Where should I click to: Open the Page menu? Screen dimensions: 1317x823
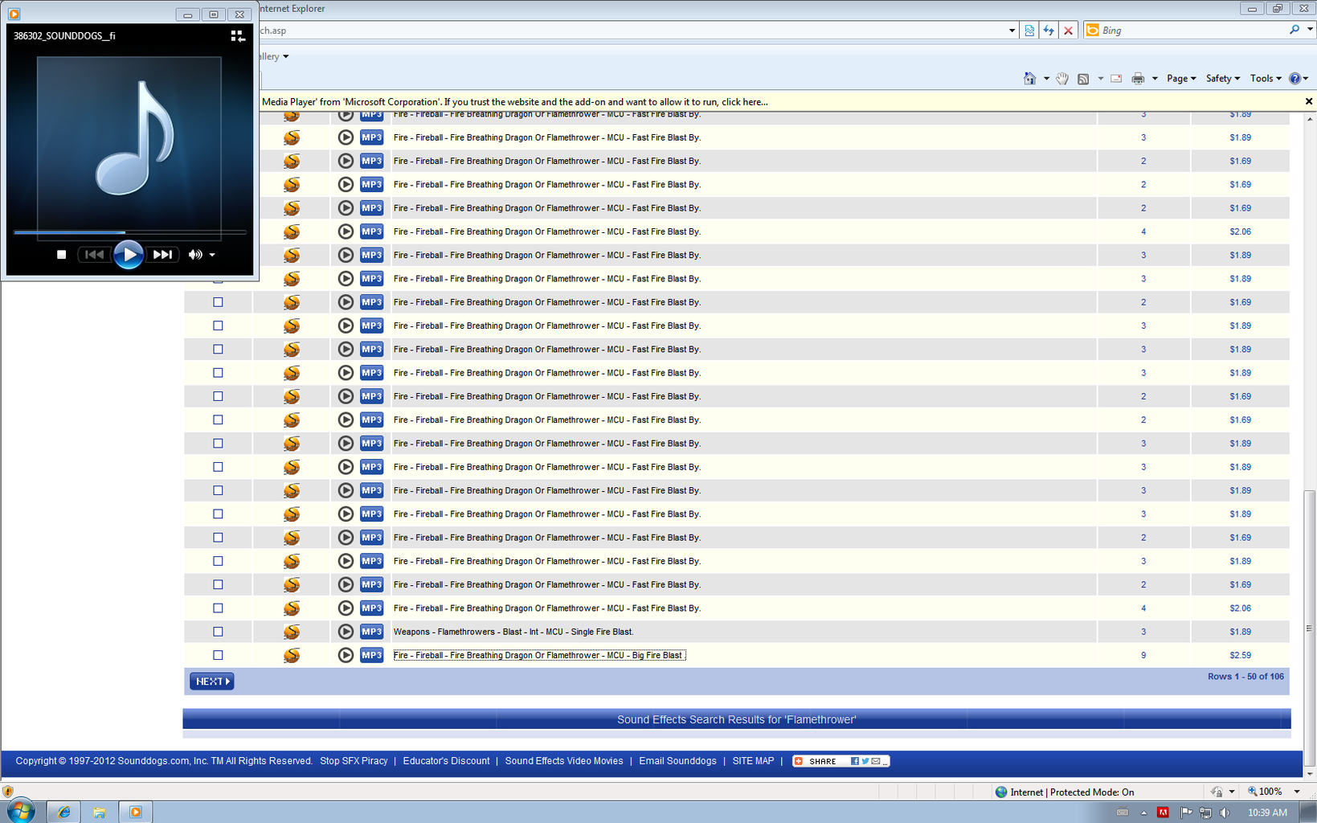tap(1181, 79)
